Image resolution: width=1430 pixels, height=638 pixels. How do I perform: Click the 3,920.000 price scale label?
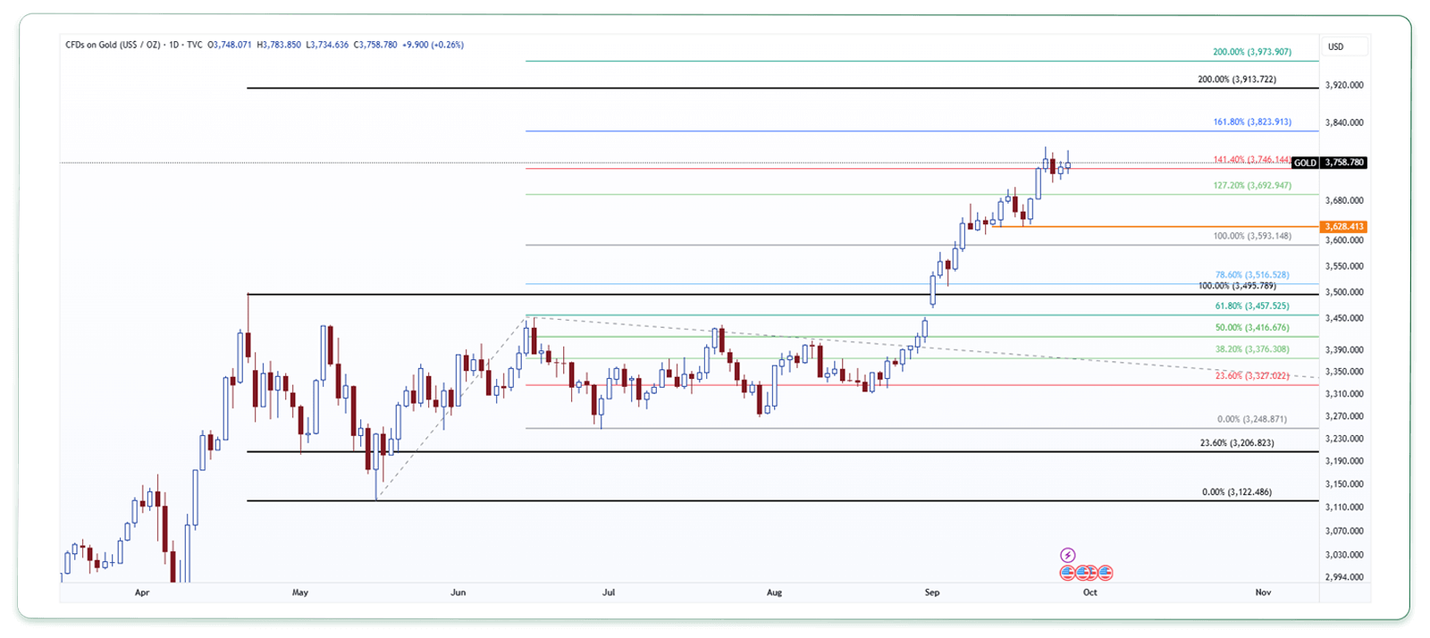(1343, 86)
